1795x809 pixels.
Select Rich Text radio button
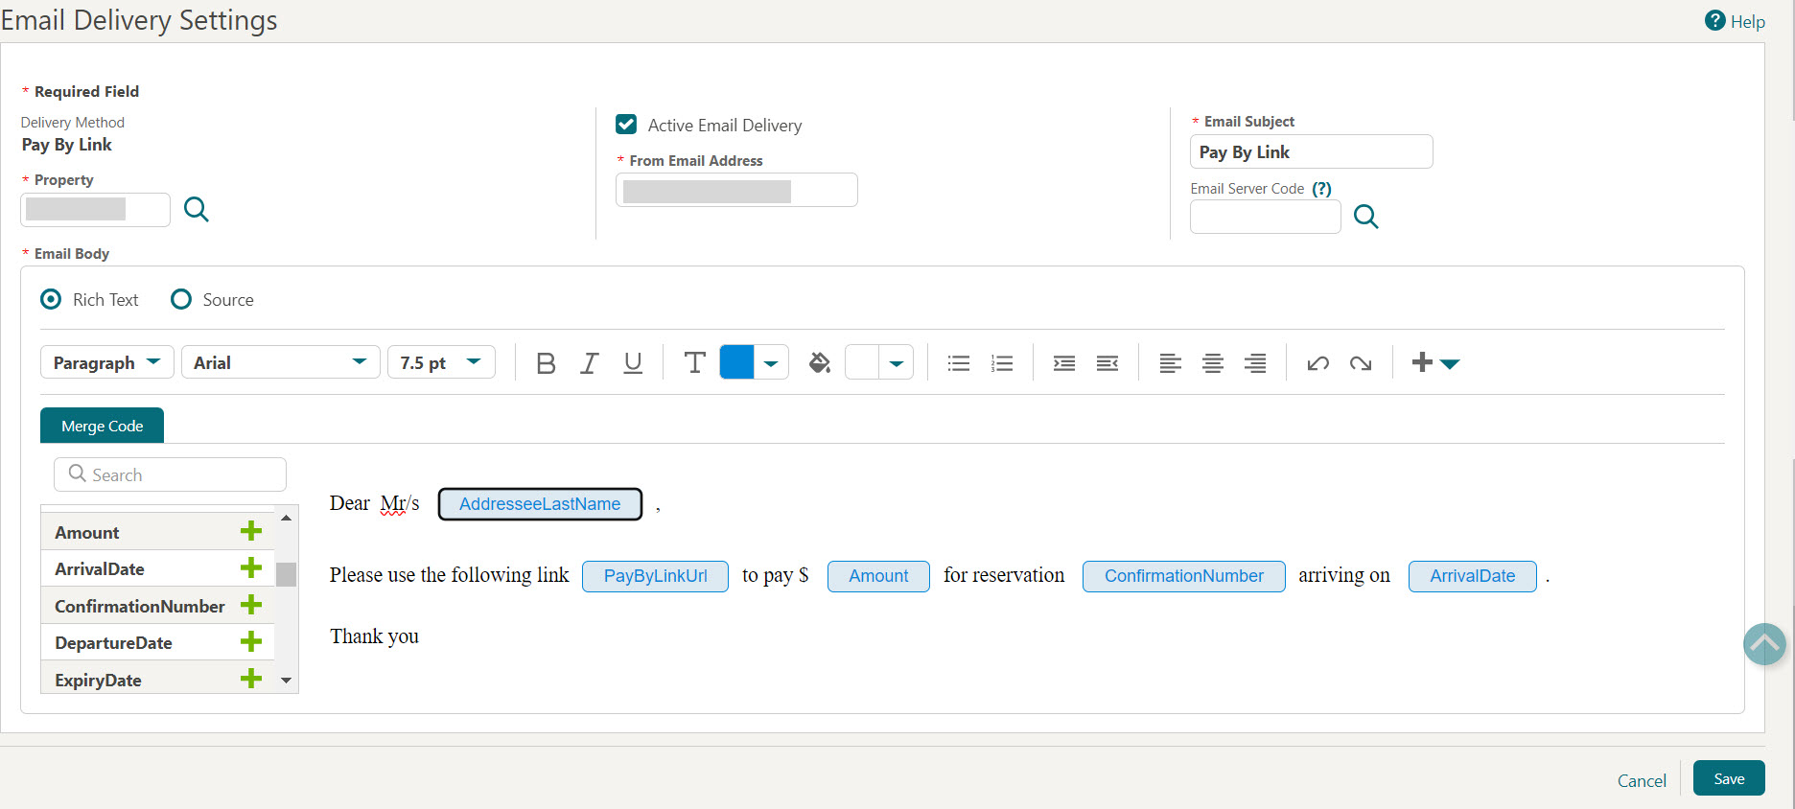coord(52,299)
